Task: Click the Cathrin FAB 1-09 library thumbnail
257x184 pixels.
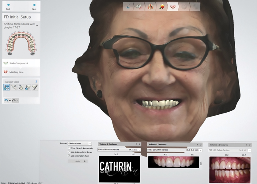Action: (x=119, y=169)
